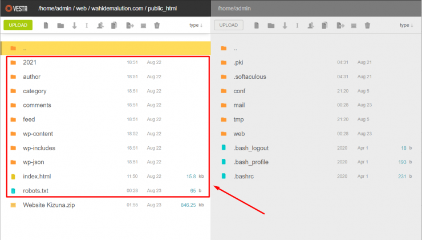422x240 pixels.
Task: Click the 15.8 kb size of index.html
Action: point(195,177)
